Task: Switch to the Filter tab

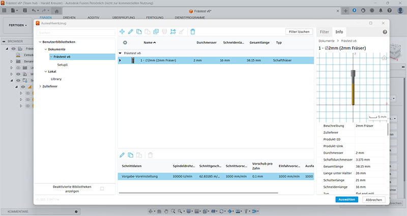Action: pyautogui.click(x=324, y=32)
